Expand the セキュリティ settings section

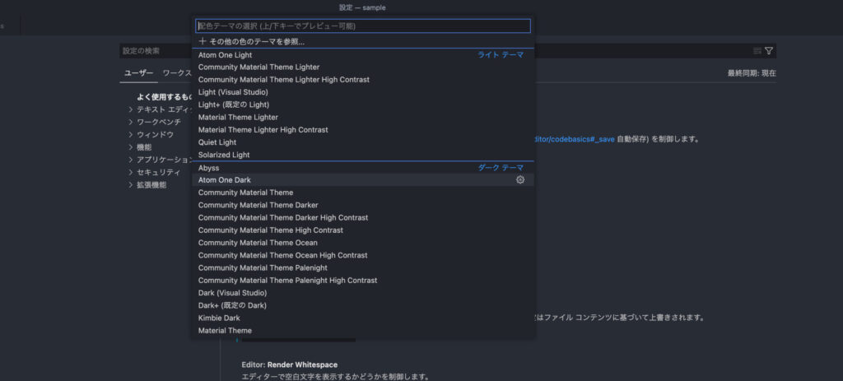pos(131,172)
